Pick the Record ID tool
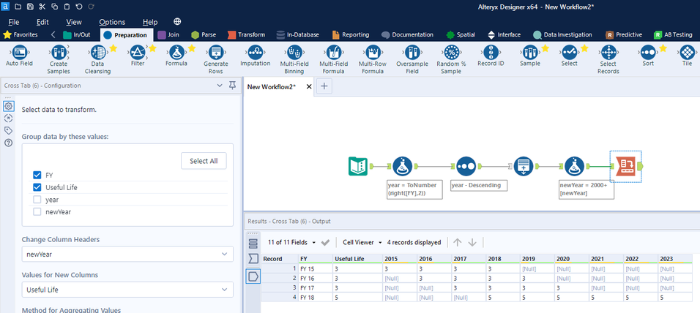Image resolution: width=700 pixels, height=313 pixels. coord(491,56)
